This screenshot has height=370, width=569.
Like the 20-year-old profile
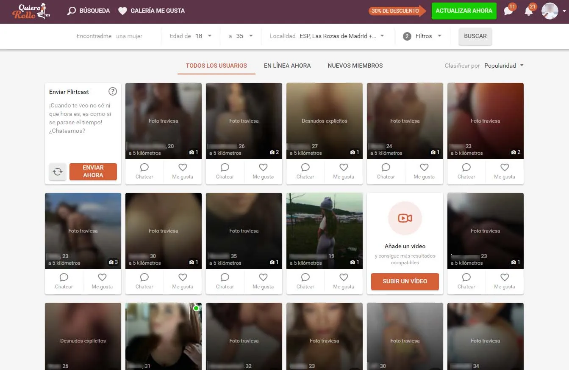(183, 172)
